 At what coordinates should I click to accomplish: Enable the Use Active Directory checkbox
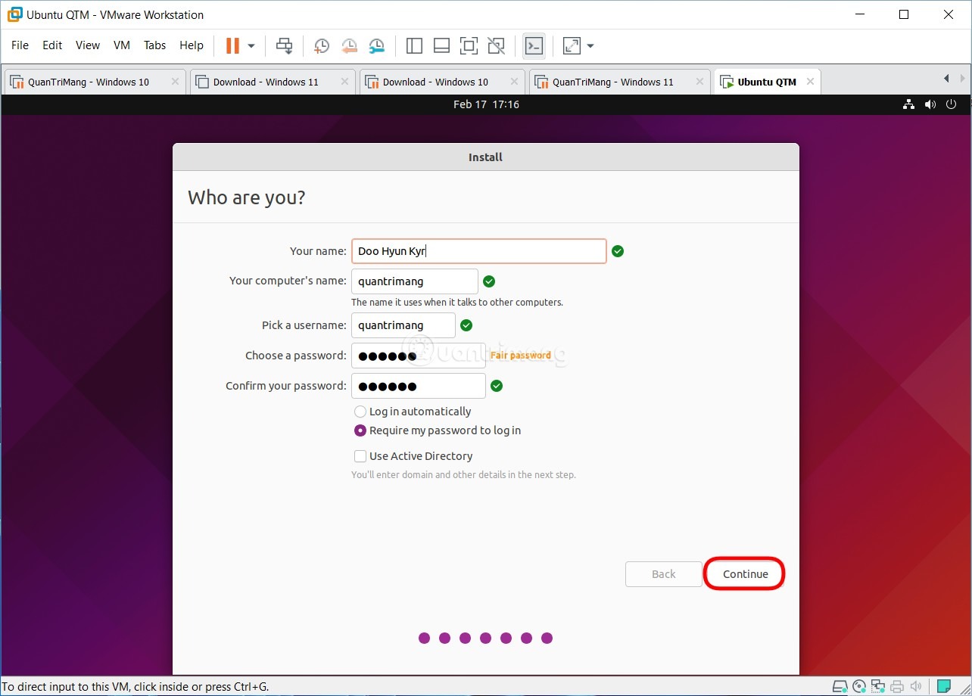[x=360, y=456]
